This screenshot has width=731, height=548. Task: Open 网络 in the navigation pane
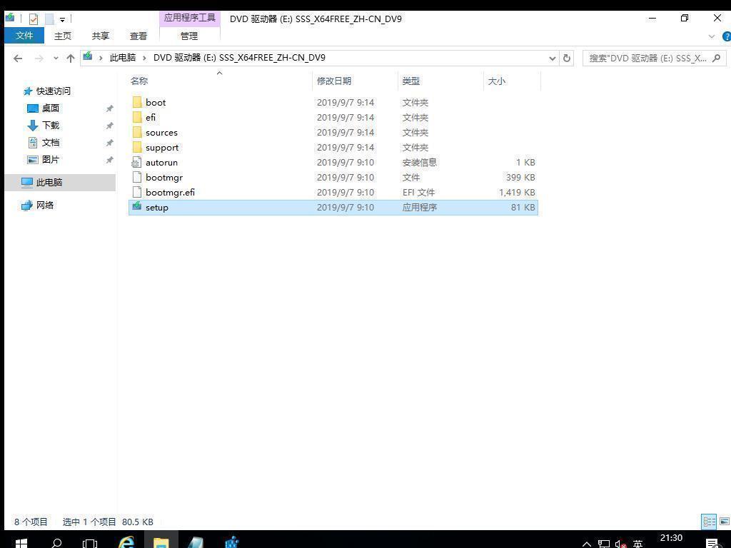click(x=45, y=205)
